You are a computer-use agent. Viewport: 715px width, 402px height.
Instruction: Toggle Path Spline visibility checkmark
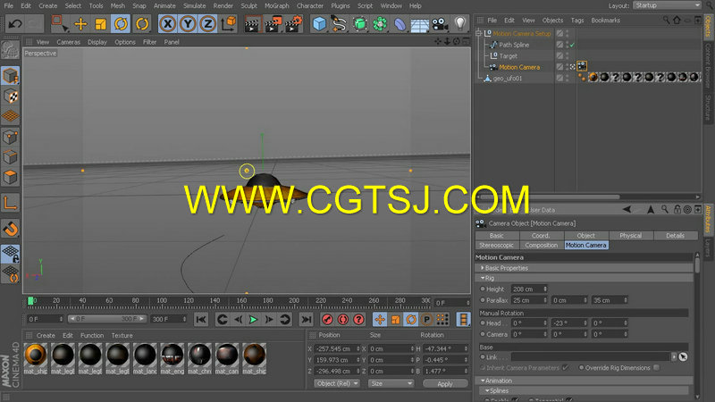[572, 45]
